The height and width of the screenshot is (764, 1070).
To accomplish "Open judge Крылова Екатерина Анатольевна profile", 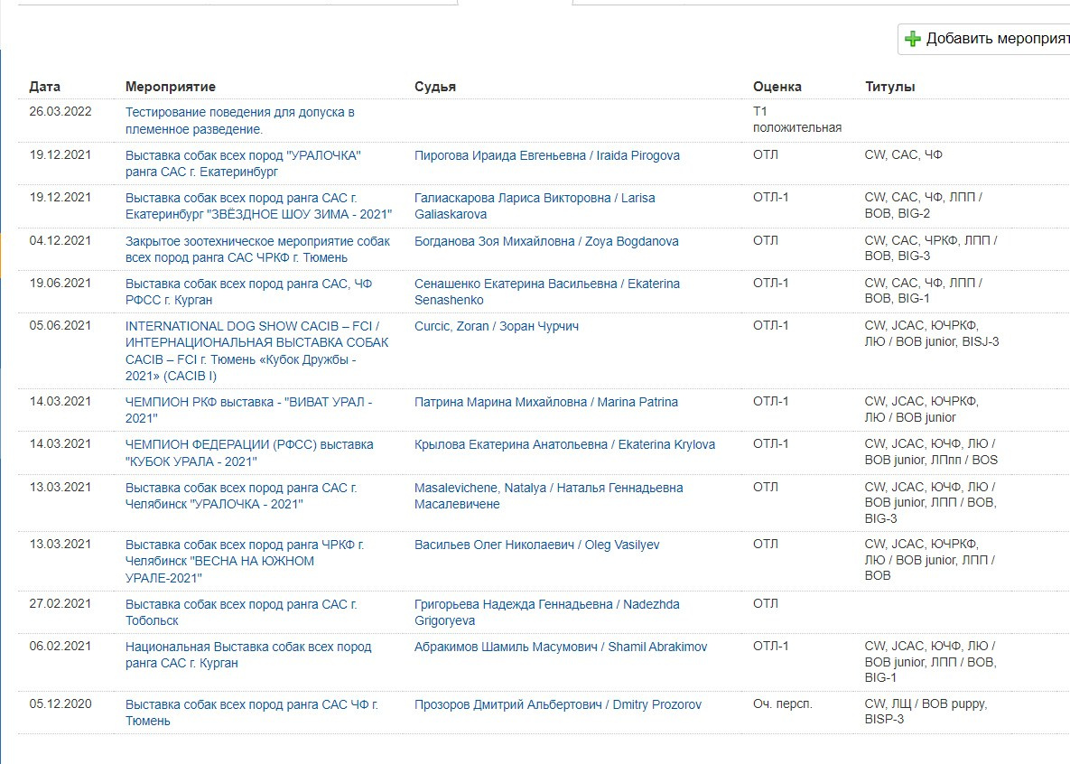I will pyautogui.click(x=564, y=444).
